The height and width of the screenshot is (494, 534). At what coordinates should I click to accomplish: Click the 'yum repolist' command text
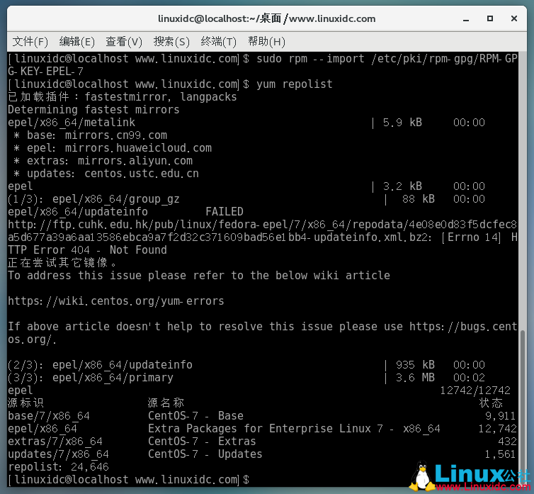coord(294,84)
